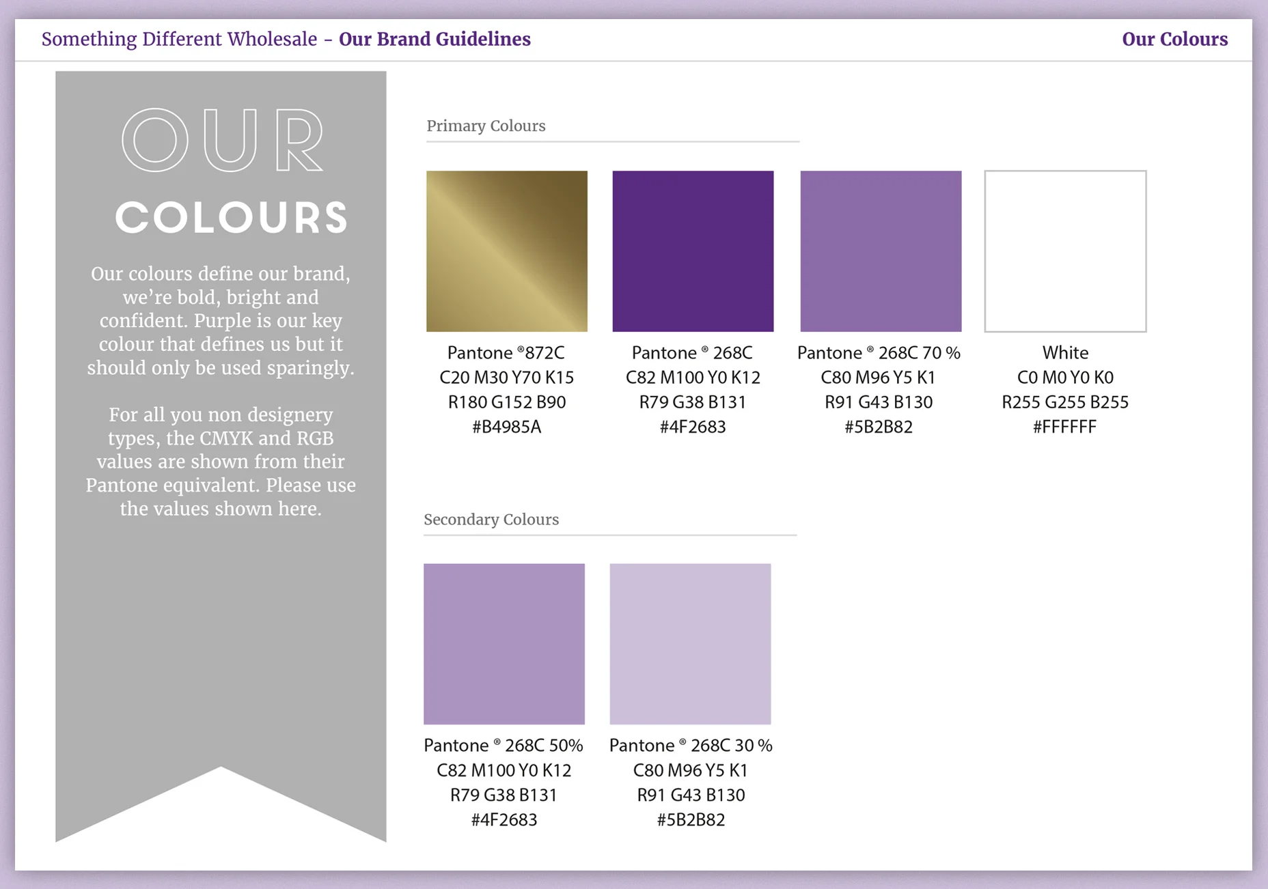This screenshot has height=889, width=1268.
Task: Click "R79 G38 B131" under 268C 50%
Action: point(504,795)
